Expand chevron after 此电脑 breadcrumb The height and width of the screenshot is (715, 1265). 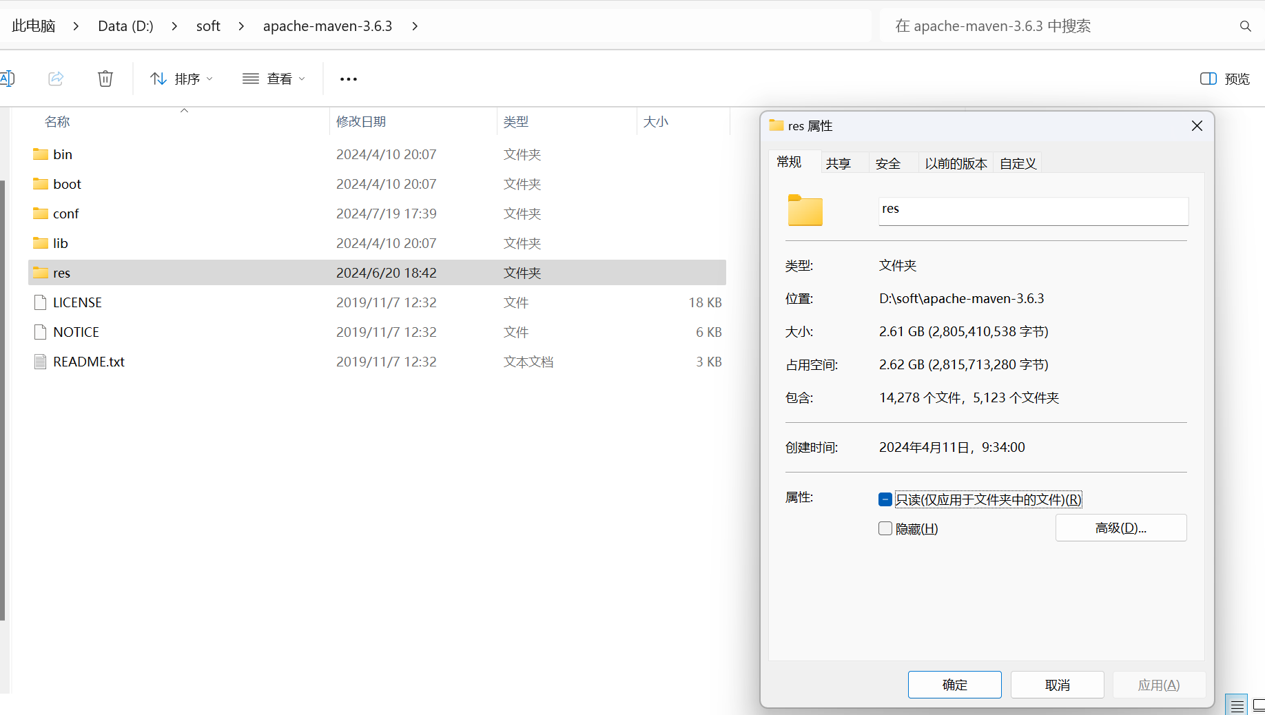[76, 26]
